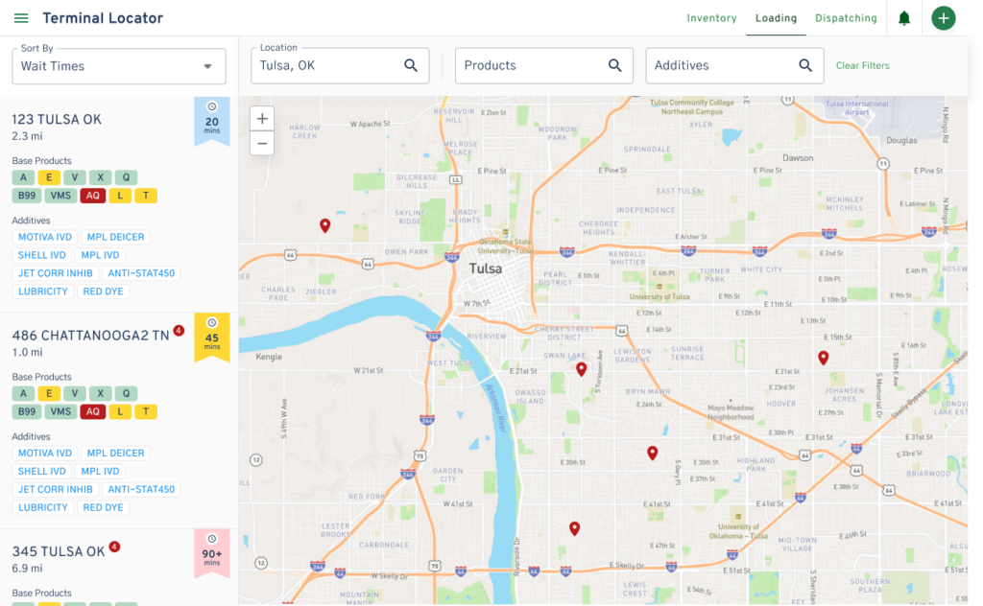983x606 pixels.
Task: Zoom out on the map
Action: 262,144
